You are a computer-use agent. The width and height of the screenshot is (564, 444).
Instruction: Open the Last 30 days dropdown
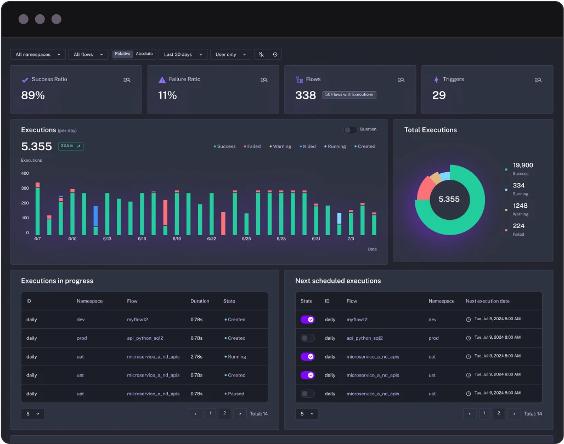pos(183,54)
